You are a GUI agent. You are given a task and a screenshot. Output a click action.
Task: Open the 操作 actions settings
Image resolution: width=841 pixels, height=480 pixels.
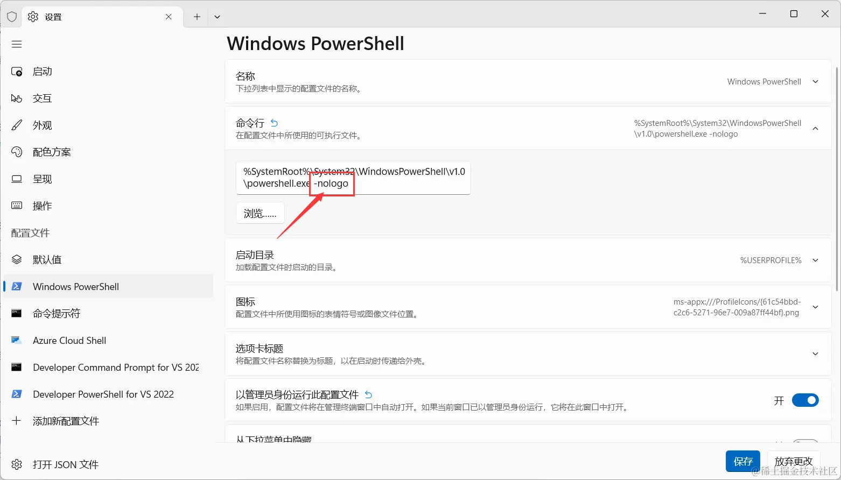(108, 206)
